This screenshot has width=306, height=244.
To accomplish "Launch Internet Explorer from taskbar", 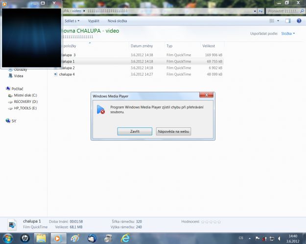I will coord(125,238).
